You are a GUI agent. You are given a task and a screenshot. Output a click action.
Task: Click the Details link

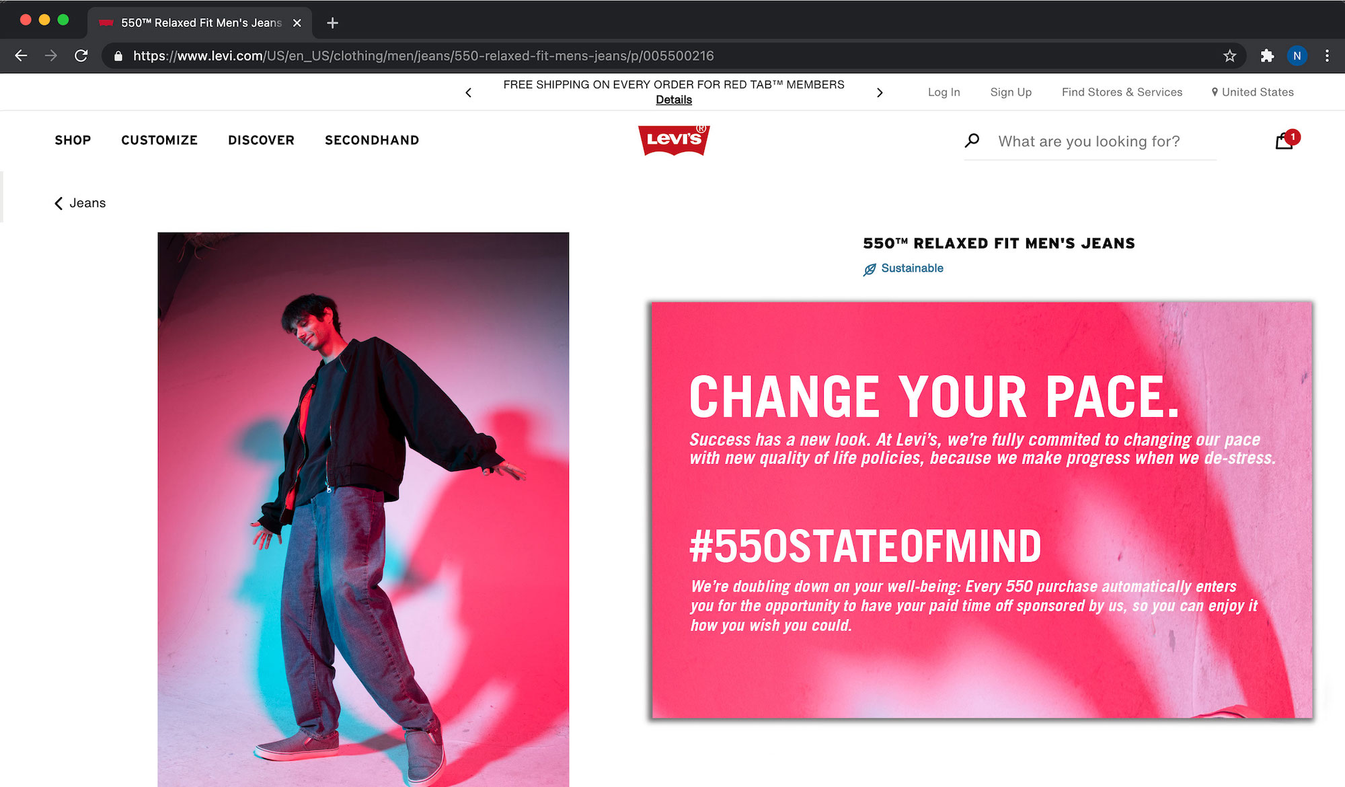point(674,100)
